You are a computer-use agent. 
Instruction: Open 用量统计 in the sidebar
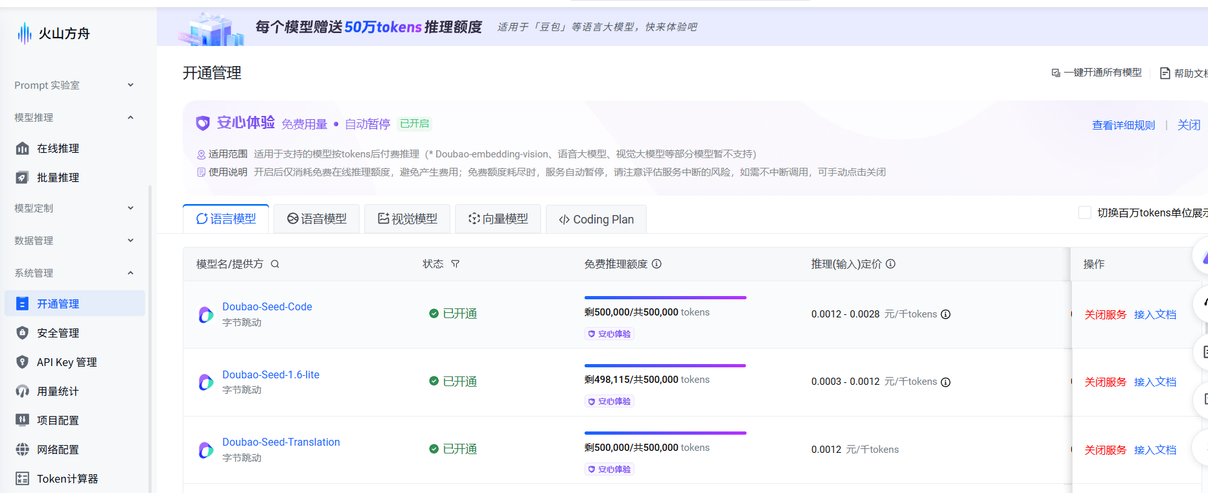[x=57, y=391]
